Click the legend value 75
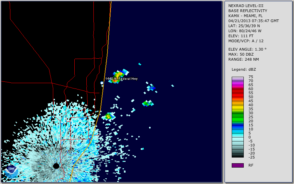The height and width of the screenshot is (184, 294). click(251, 77)
